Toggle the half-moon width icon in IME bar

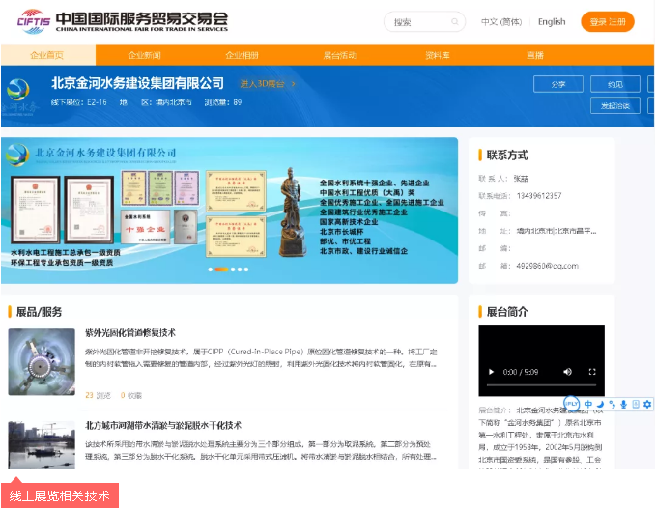pos(600,404)
